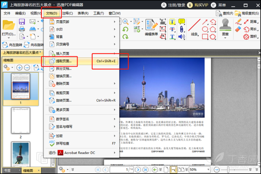Expand the 裁剪页面 submenu
This screenshot has width=261, height=174.
(82, 93)
